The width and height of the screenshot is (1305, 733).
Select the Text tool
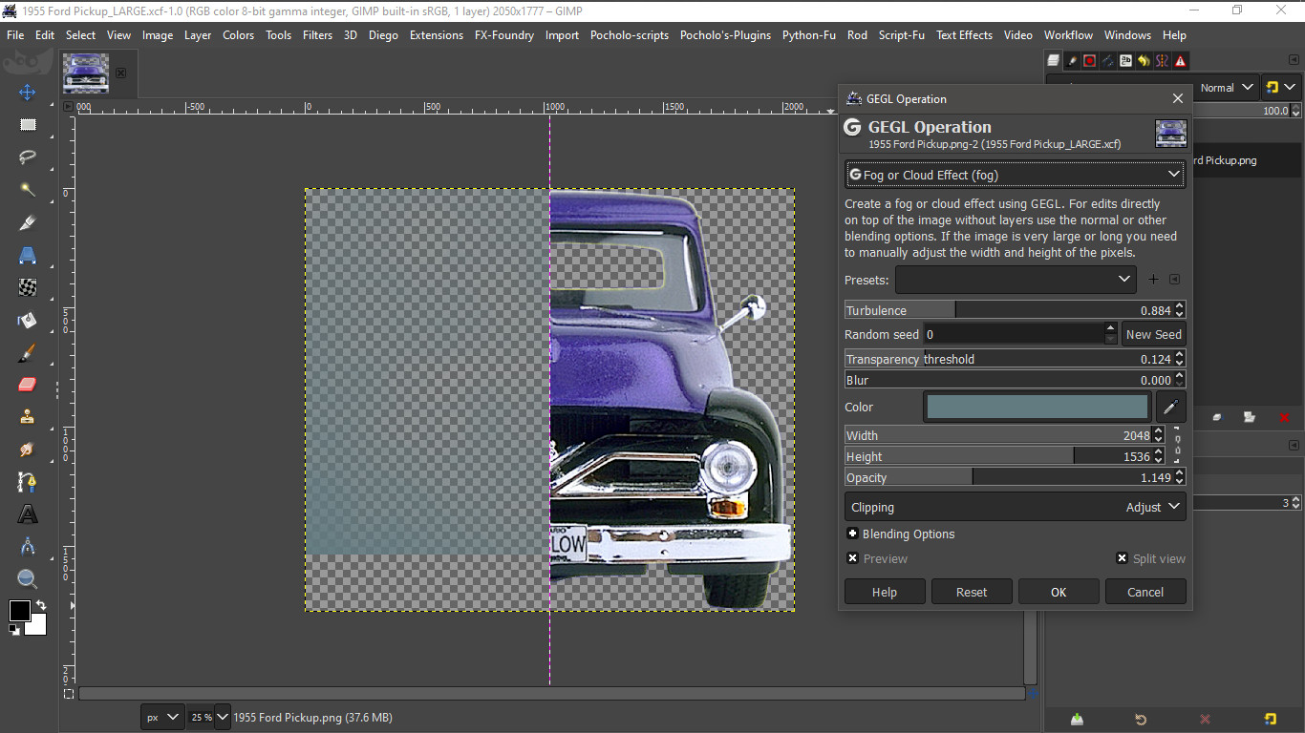coord(28,514)
